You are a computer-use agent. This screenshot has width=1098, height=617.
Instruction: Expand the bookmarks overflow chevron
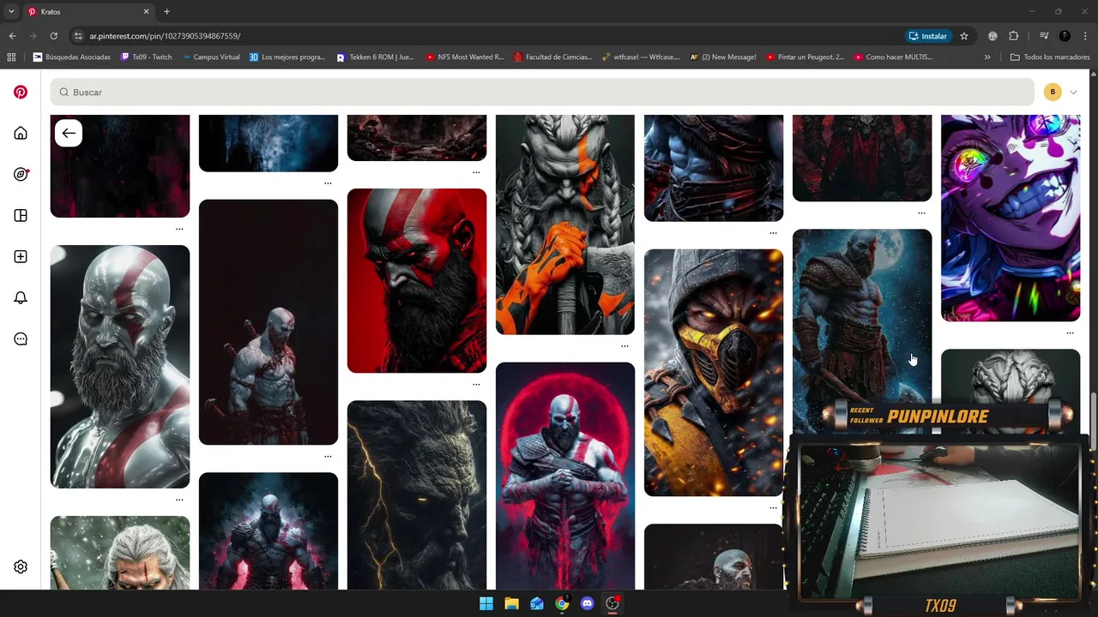click(987, 57)
